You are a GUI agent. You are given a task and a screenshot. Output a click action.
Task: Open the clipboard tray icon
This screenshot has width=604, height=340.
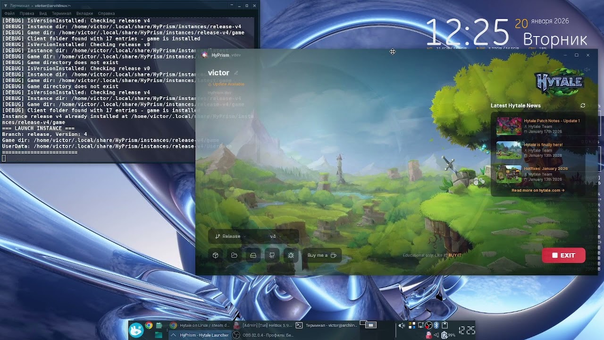pos(445,325)
